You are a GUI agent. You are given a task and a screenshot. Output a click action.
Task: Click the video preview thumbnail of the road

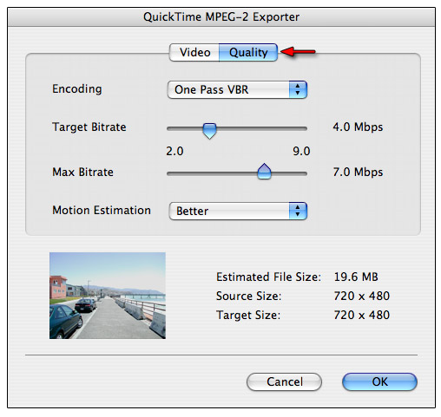coord(108,296)
